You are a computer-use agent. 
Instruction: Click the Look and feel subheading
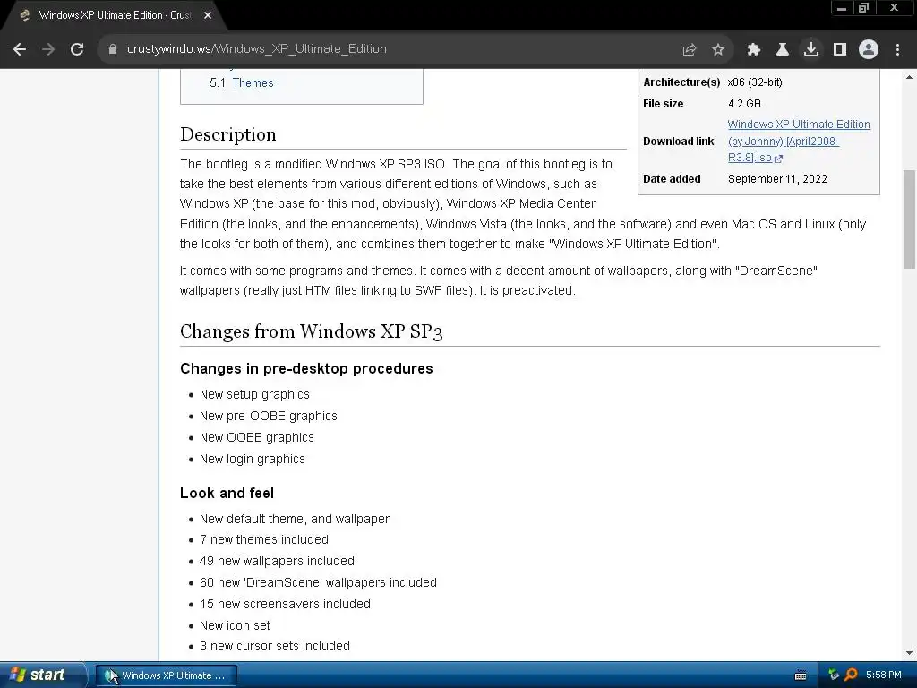pos(227,494)
